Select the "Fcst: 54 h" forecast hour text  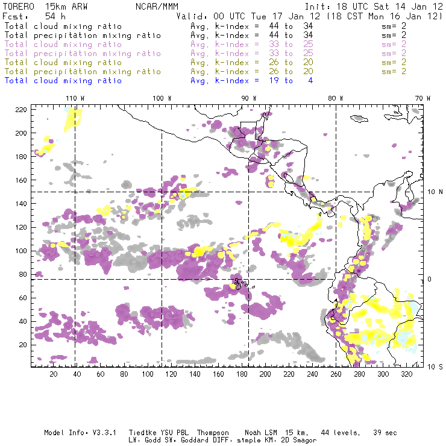coord(34,16)
